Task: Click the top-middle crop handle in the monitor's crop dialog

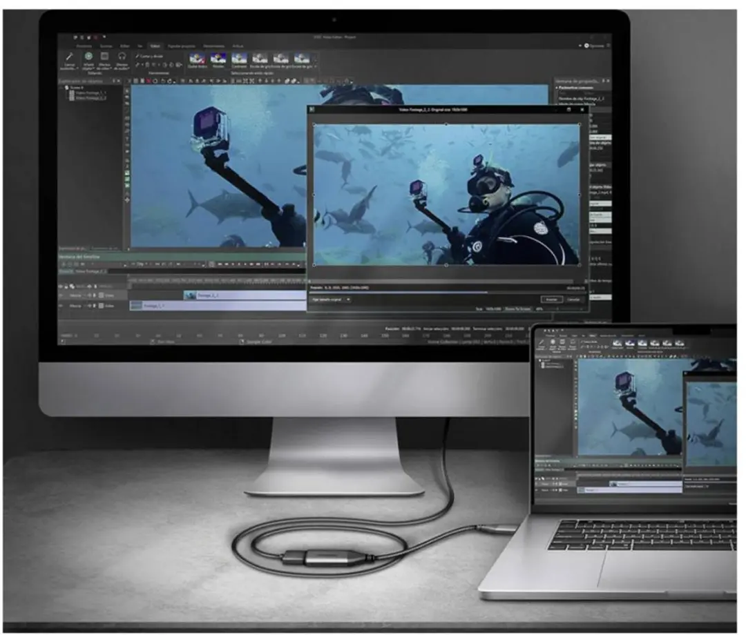Action: [446, 124]
